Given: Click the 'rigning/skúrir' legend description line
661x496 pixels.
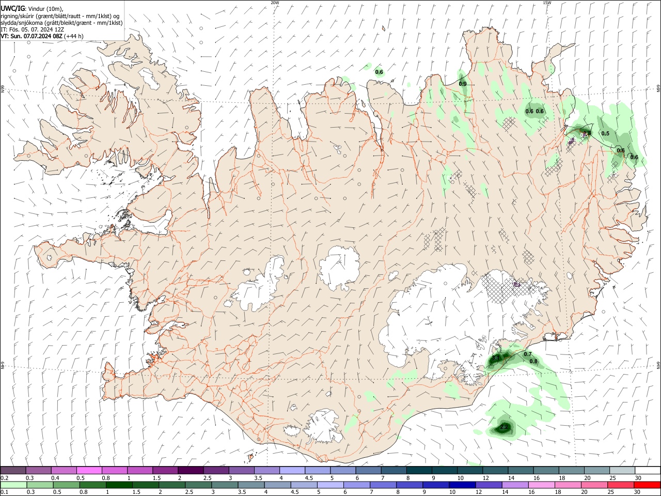Looking at the screenshot, I should point(60,16).
